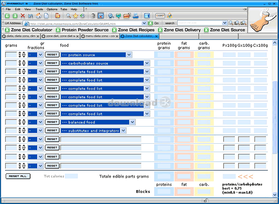
Task: Click RESET in the carbohydrates source row
Action: point(52,63)
